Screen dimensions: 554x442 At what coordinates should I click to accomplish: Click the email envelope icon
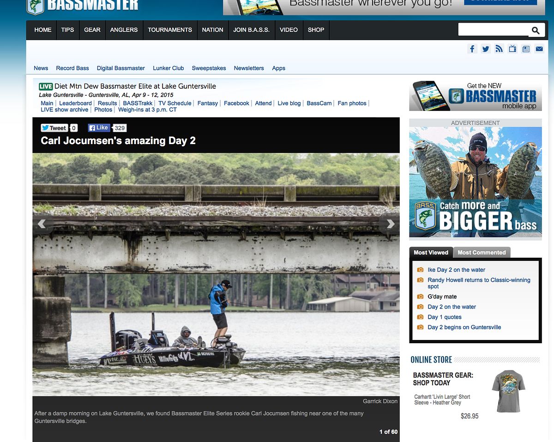click(x=539, y=49)
